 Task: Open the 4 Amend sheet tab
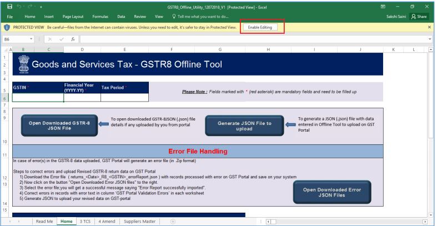click(107, 221)
